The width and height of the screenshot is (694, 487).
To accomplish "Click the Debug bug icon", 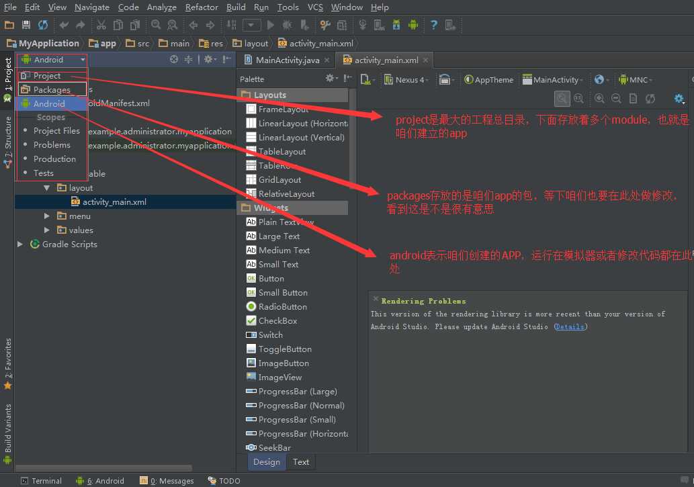I will coord(288,25).
